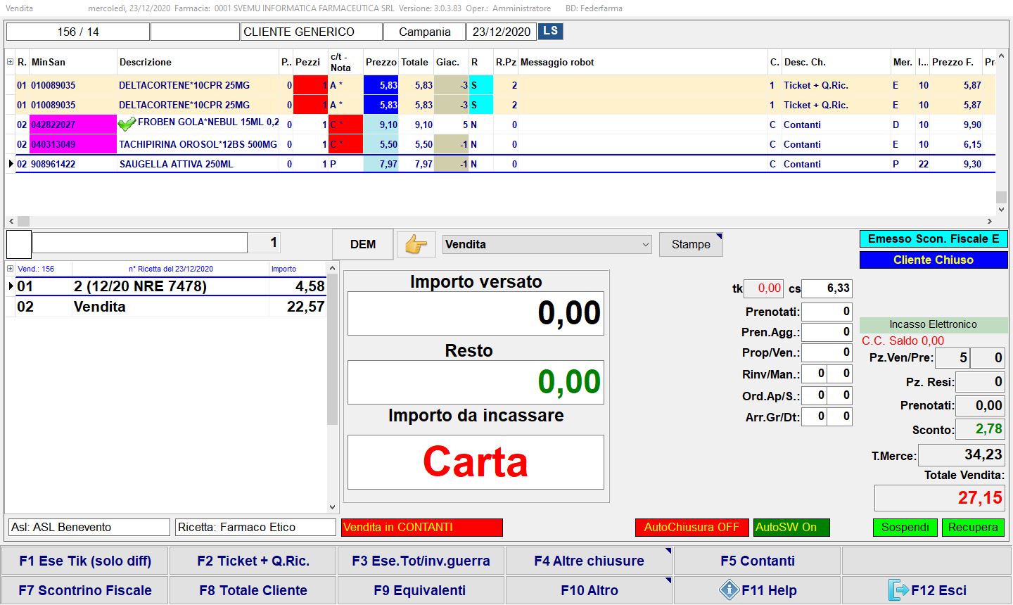Expand the product grid corner plus icon
1013x605 pixels.
point(10,62)
